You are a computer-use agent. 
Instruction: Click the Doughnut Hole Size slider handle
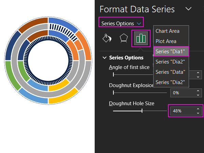point(142,111)
